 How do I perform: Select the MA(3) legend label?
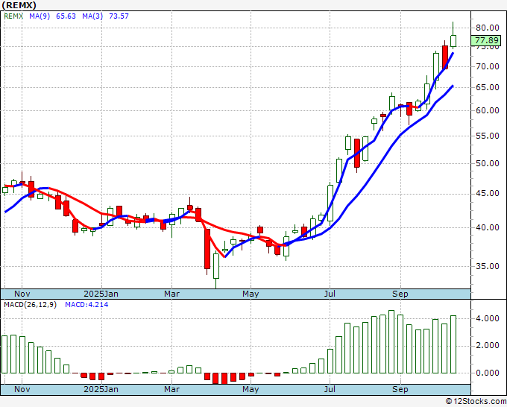92,16
